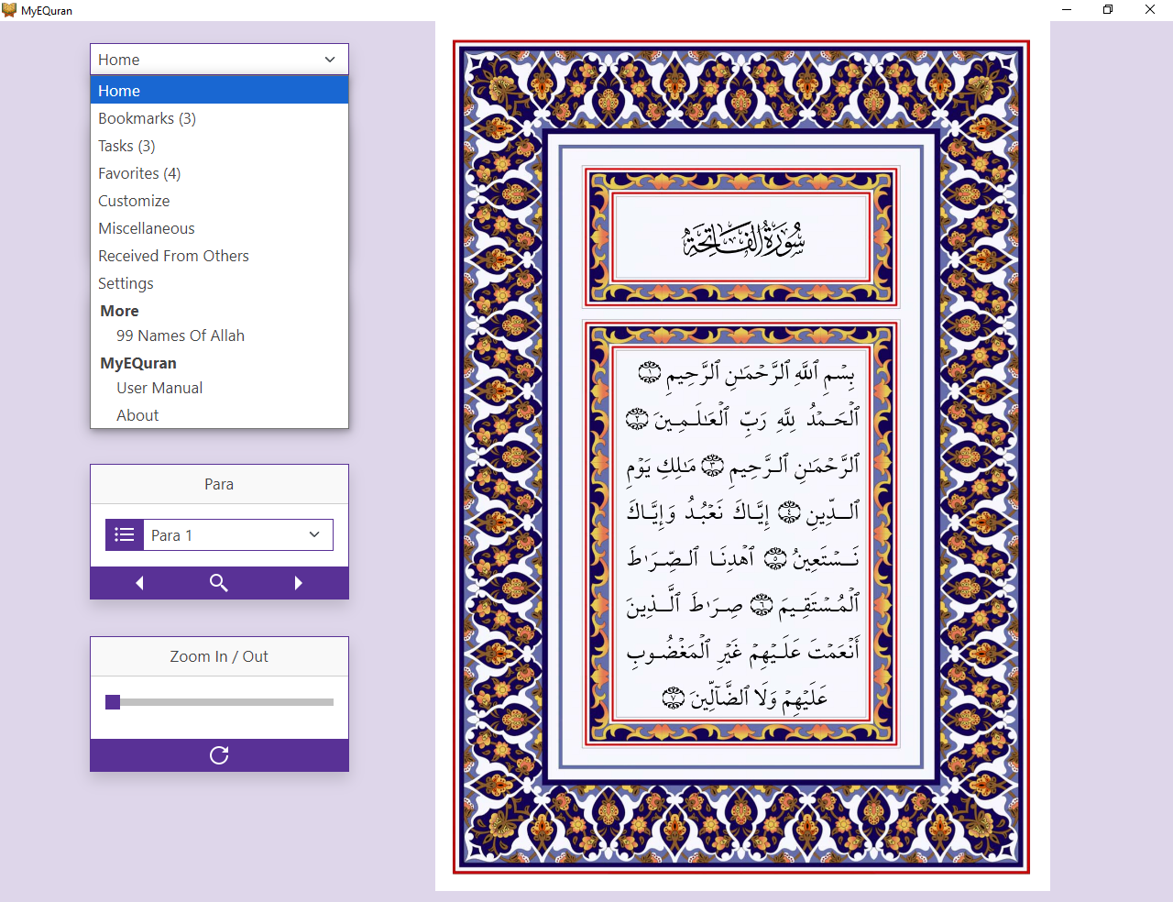Click the list icon beside Para 1
1173x902 pixels.
tap(124, 534)
